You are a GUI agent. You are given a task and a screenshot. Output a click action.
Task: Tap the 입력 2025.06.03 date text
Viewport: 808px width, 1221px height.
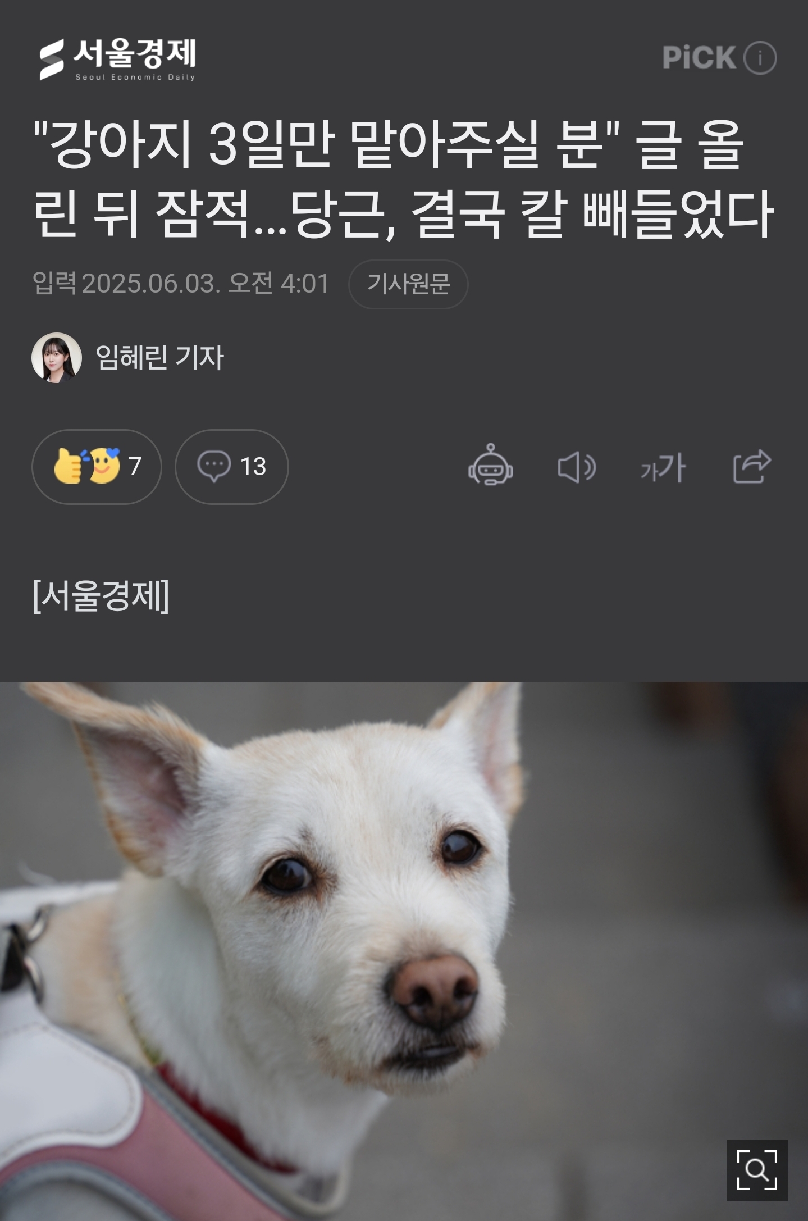[x=181, y=283]
